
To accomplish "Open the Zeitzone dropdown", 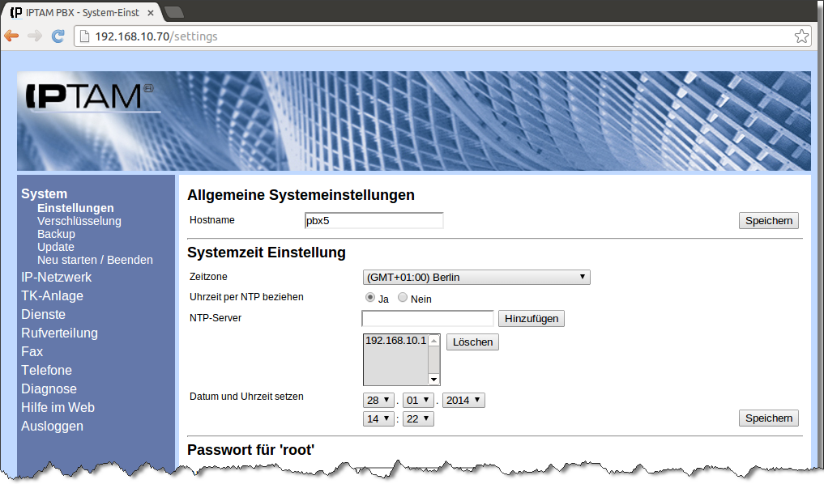I will pyautogui.click(x=476, y=278).
